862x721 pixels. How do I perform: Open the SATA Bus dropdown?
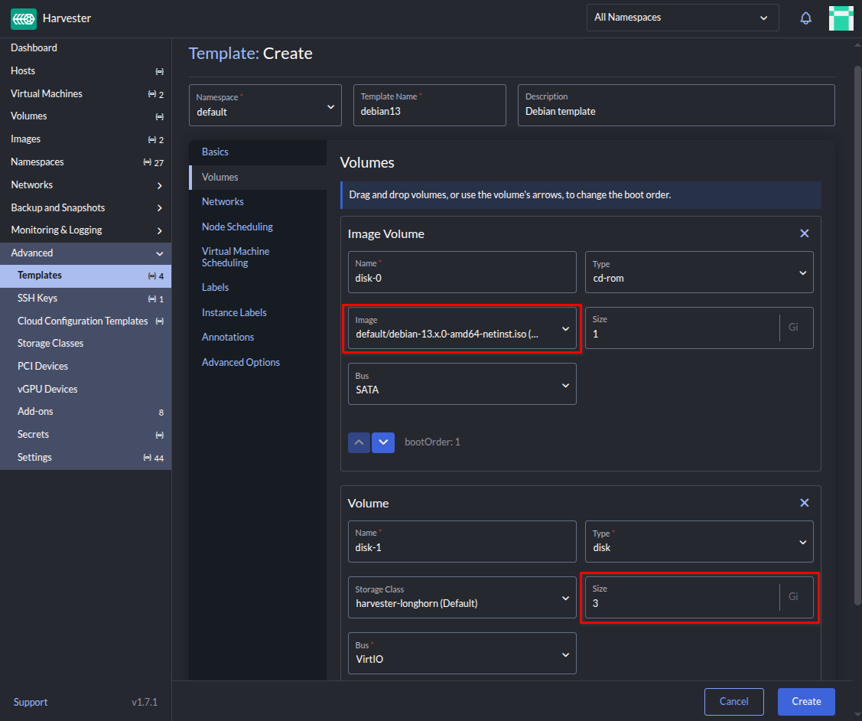click(461, 383)
